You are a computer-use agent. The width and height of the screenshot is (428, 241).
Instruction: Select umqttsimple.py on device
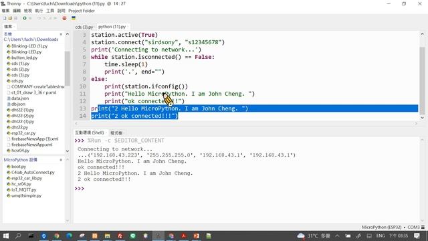26,195
